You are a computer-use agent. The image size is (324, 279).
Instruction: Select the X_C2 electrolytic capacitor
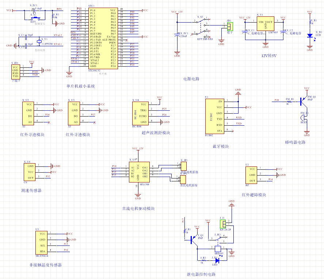pos(283,32)
